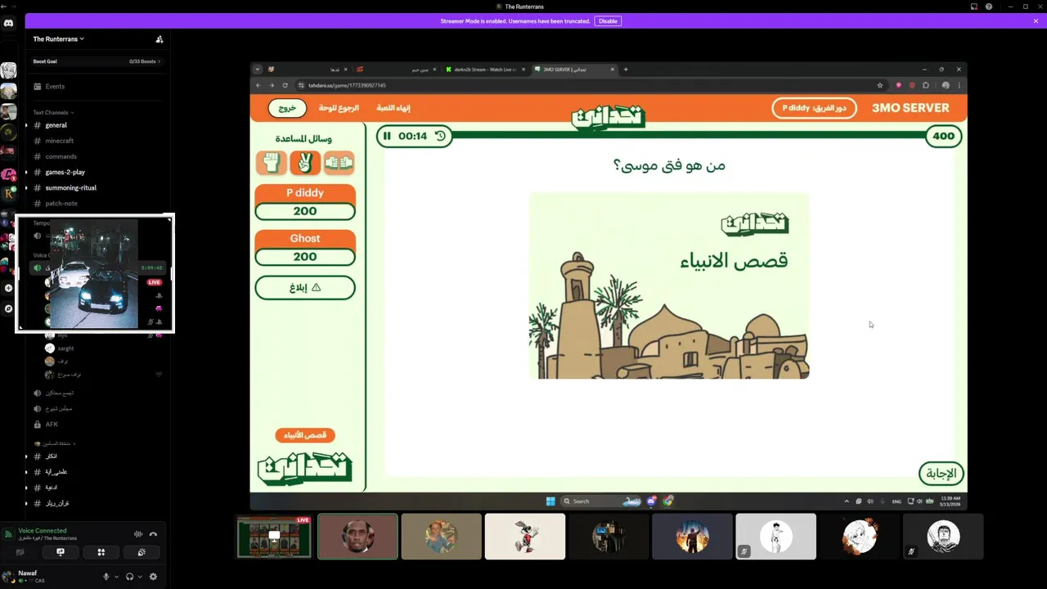Screen dimensions: 1047x589
Task: Disconnect from voice with hang-up icon
Action: click(153, 534)
